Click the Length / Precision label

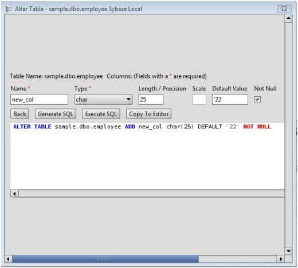[x=162, y=89]
